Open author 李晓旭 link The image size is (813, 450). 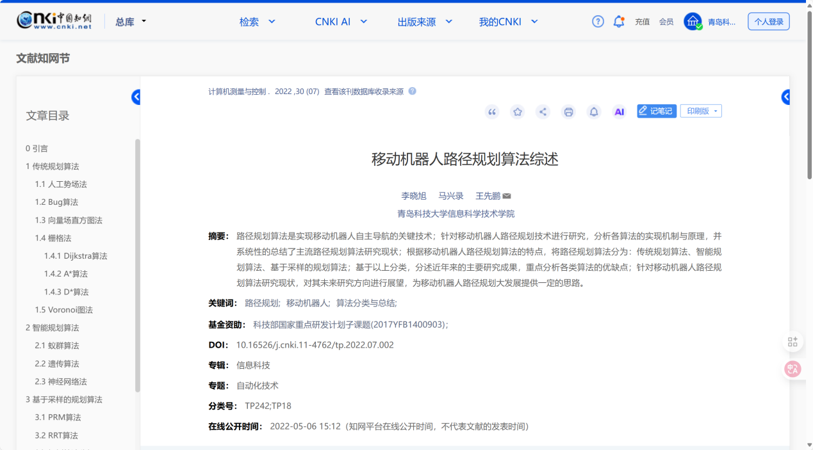(413, 196)
